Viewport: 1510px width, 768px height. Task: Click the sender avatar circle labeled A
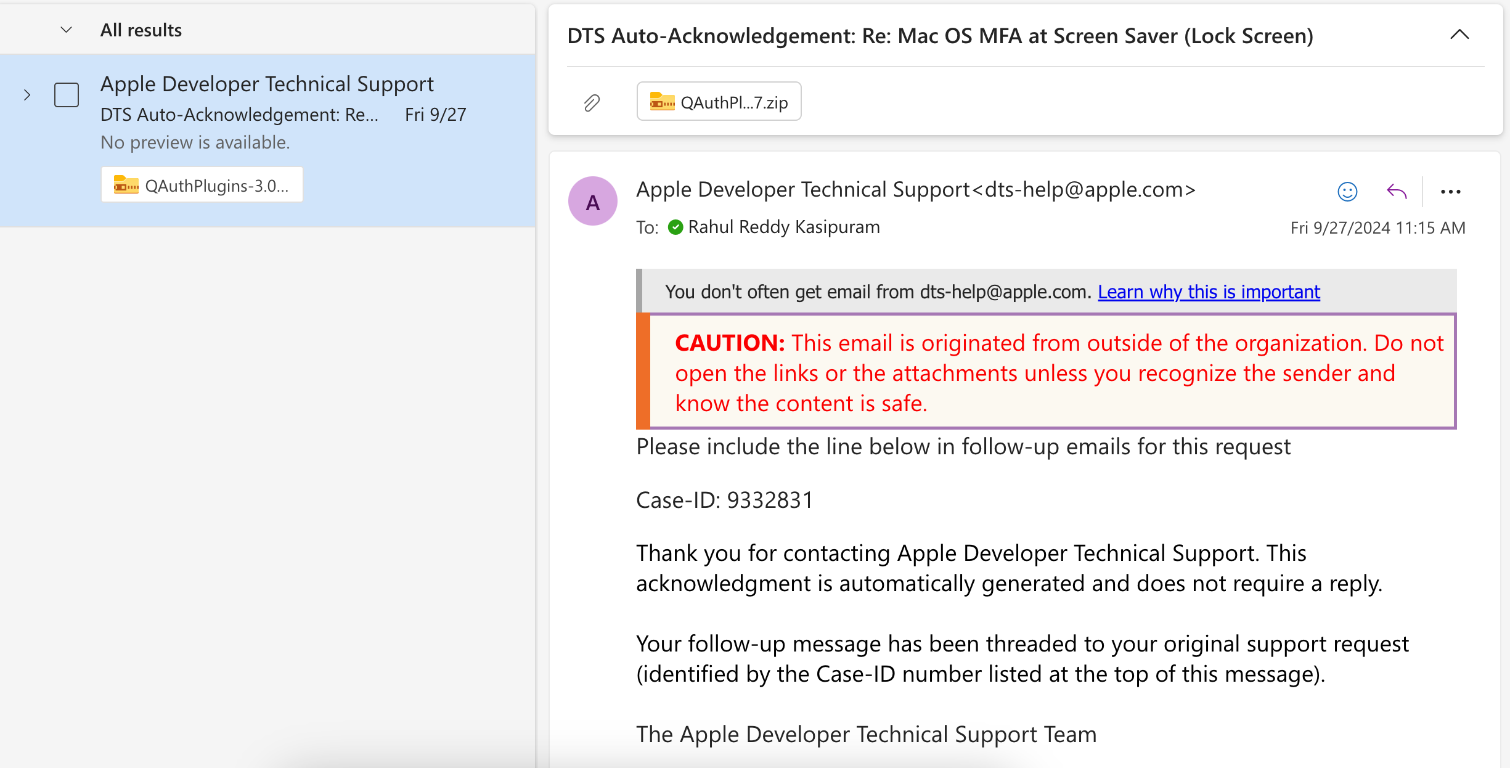pyautogui.click(x=593, y=202)
